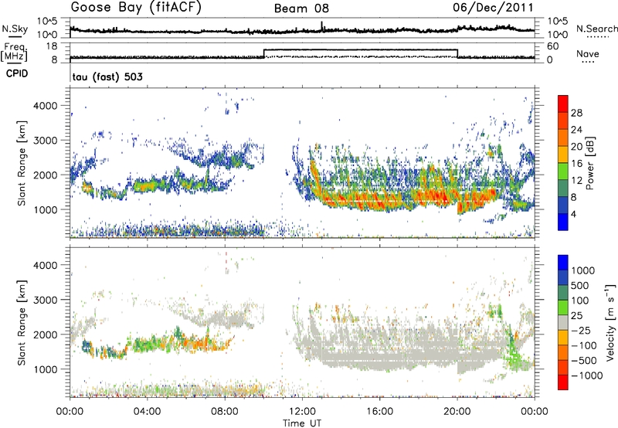The height and width of the screenshot is (428, 618).
Task: Select the Freq. [MHz] axis label
Action: [14, 52]
